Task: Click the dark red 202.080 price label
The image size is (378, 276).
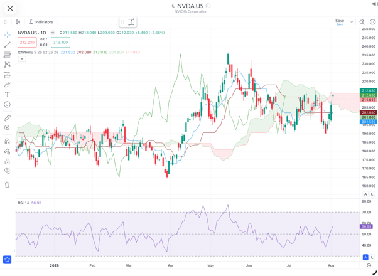Action: click(368, 112)
